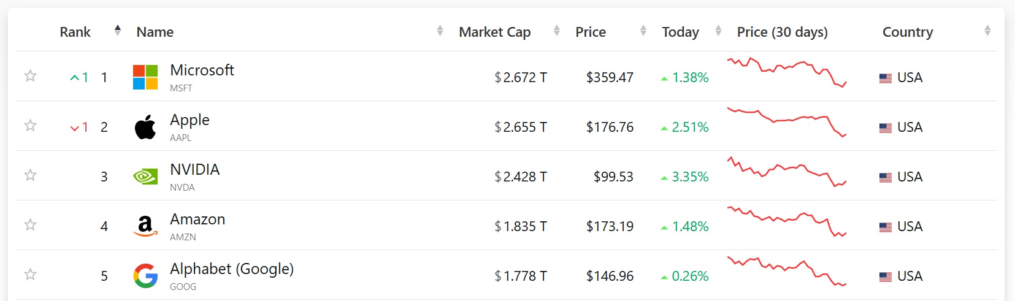Click the USA flag in Microsoft row
The width and height of the screenshot is (1015, 301).
click(886, 78)
